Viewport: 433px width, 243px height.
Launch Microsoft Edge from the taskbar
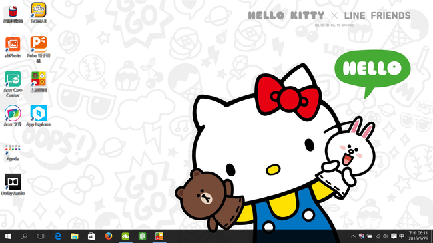tap(58, 236)
